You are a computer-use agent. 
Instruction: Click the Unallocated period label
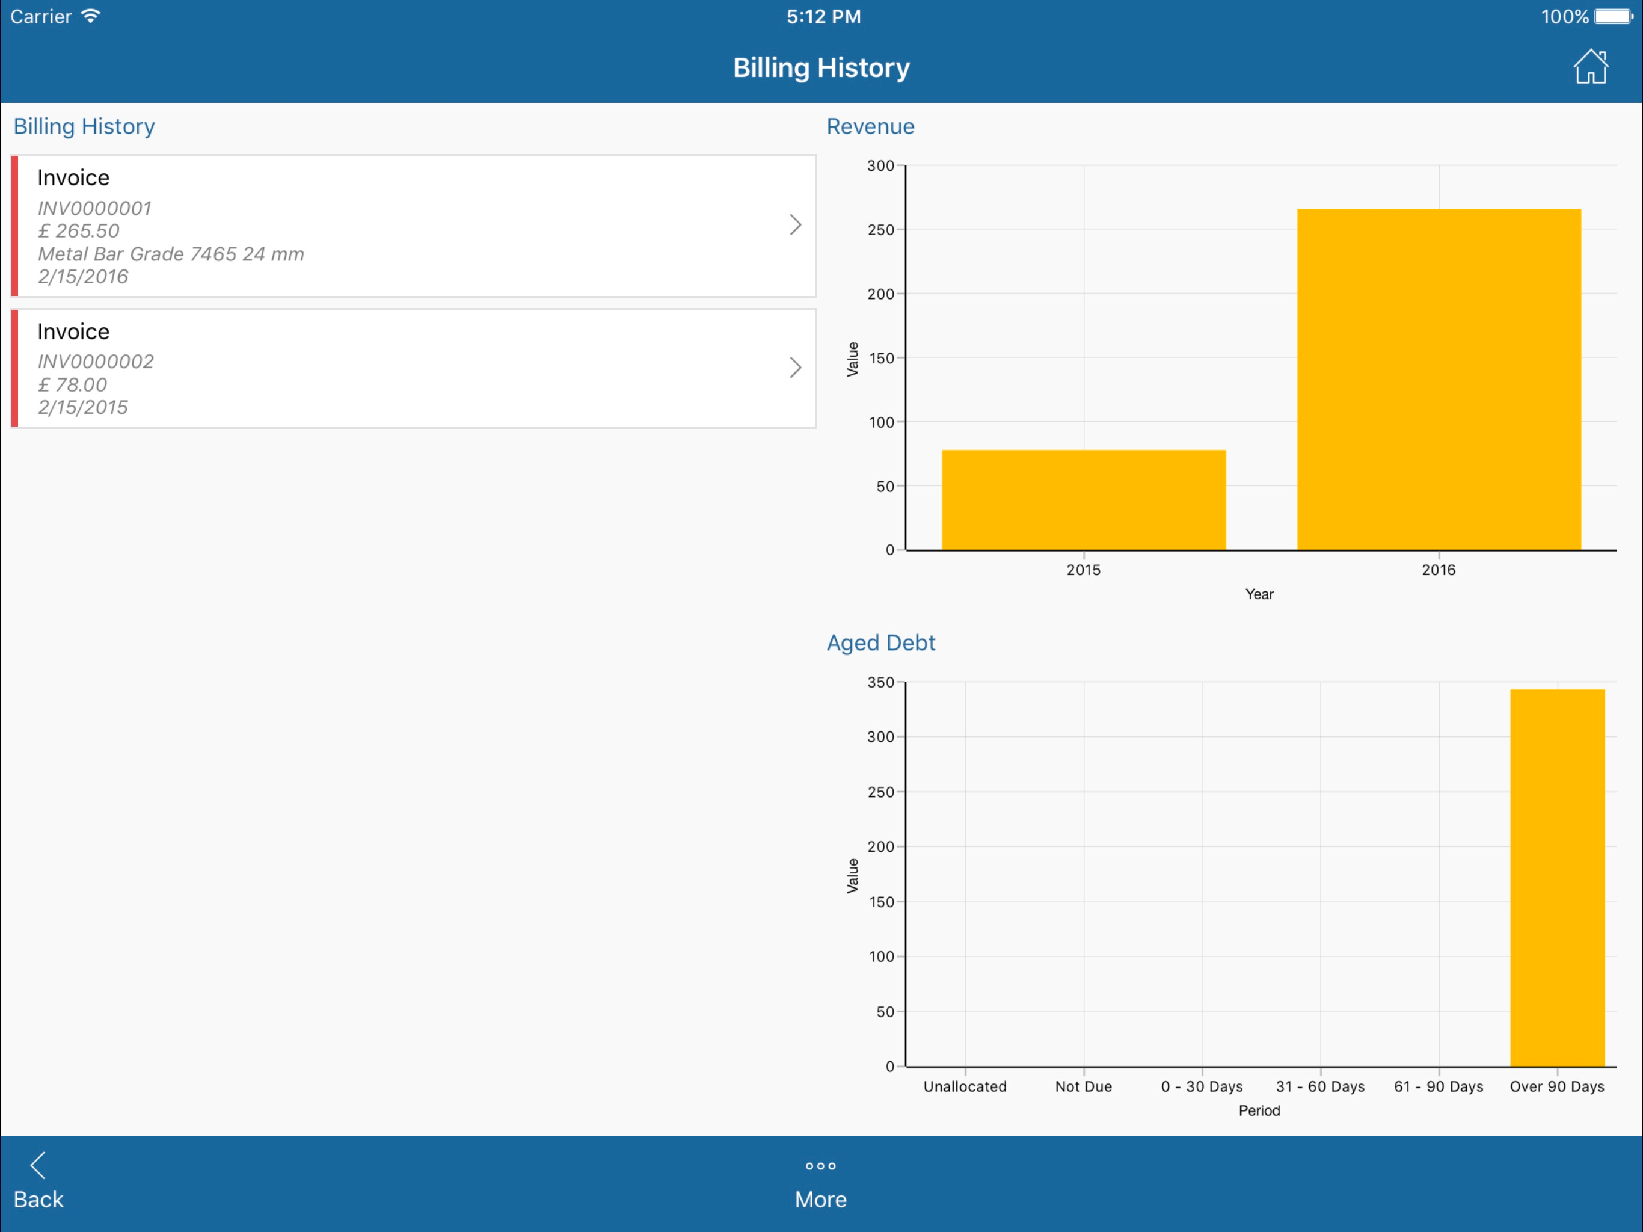pos(965,1086)
